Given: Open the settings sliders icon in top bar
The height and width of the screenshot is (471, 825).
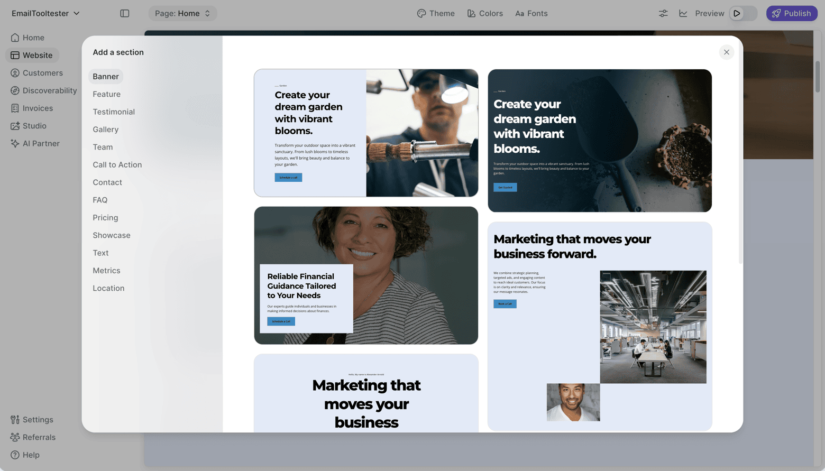Looking at the screenshot, I should pos(663,13).
